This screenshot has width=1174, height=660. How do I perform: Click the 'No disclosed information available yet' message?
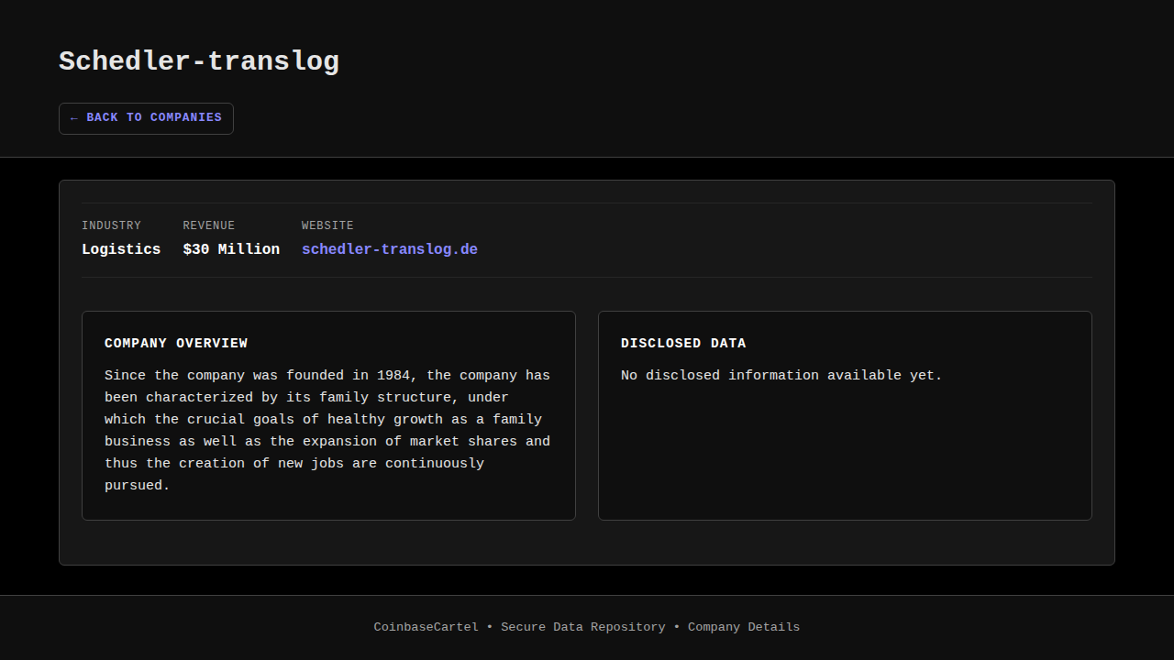pos(781,375)
